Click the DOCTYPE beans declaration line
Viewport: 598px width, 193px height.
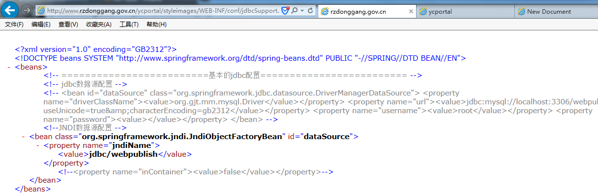[x=240, y=58]
